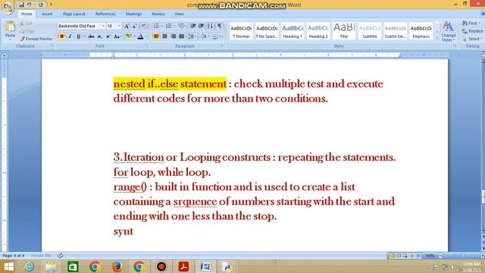
Task: Open Internet Explorer from the taskbar
Action: 29,267
